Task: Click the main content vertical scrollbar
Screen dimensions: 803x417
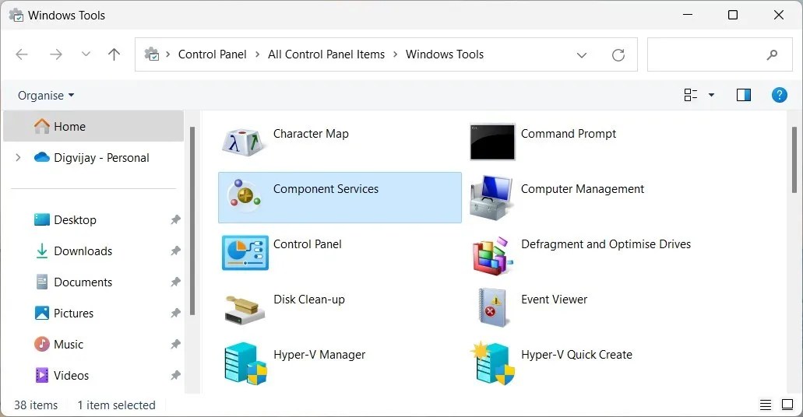Action: [x=794, y=159]
